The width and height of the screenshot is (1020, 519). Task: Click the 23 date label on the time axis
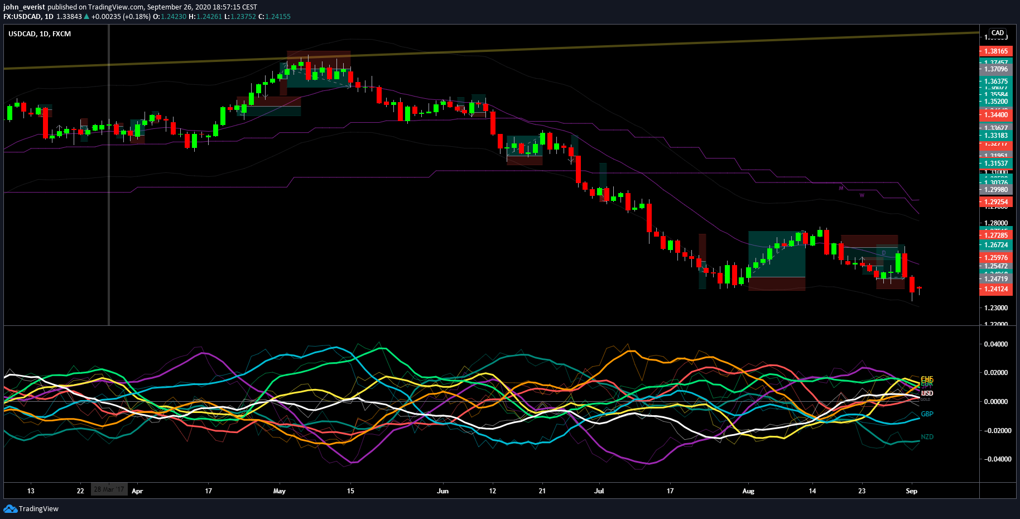click(862, 491)
